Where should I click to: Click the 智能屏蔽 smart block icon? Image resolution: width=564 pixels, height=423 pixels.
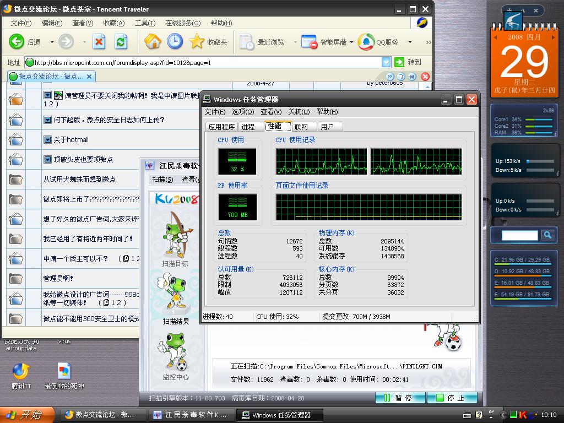pos(309,42)
